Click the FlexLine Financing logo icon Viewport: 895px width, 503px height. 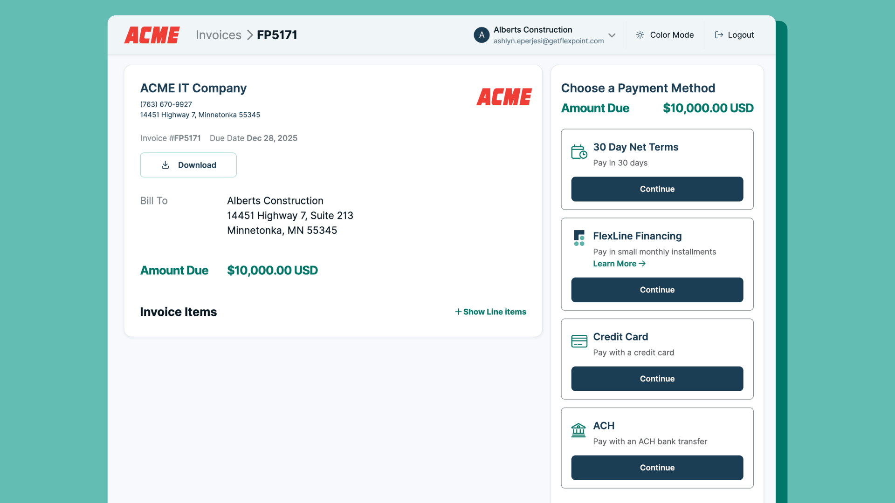click(579, 238)
